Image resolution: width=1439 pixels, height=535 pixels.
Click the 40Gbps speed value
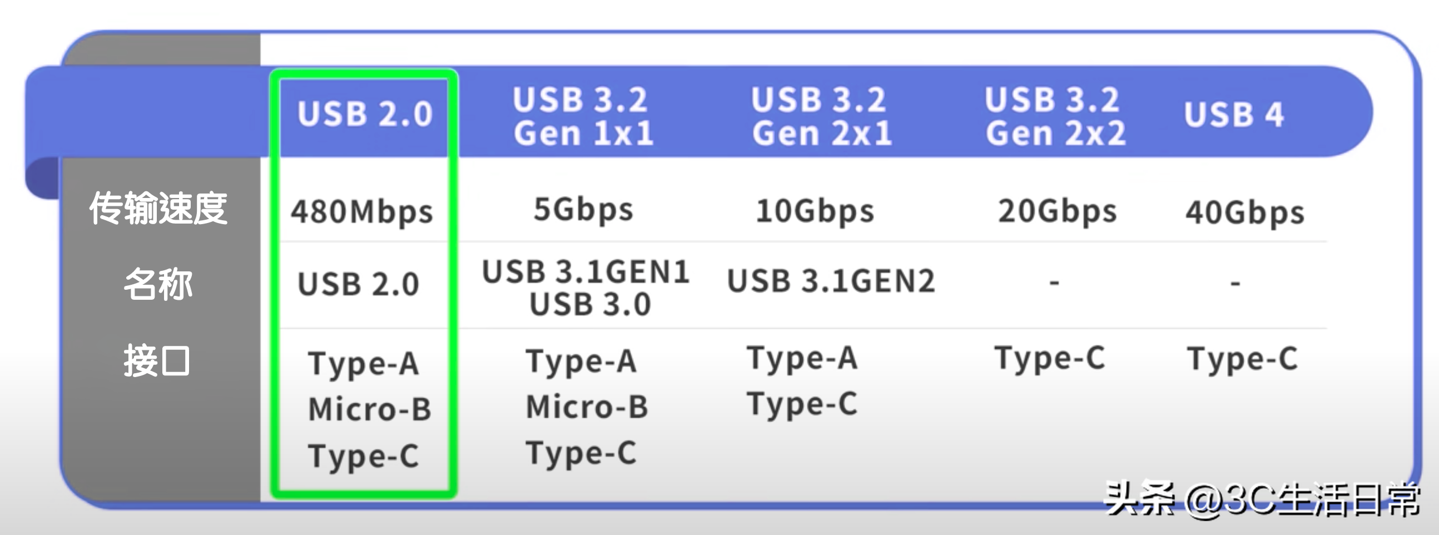tap(1244, 212)
